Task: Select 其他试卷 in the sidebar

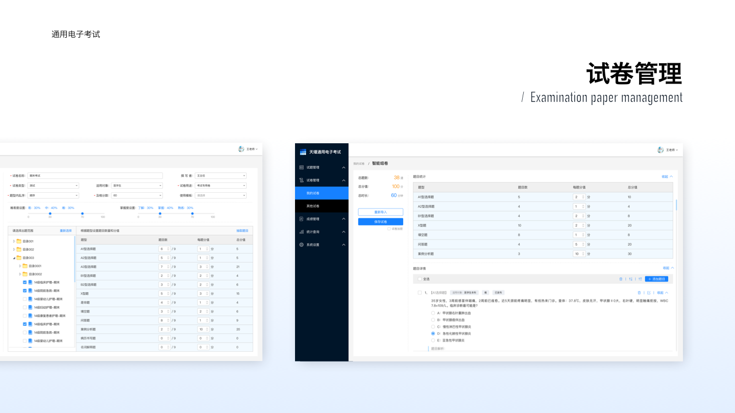Action: 322,206
